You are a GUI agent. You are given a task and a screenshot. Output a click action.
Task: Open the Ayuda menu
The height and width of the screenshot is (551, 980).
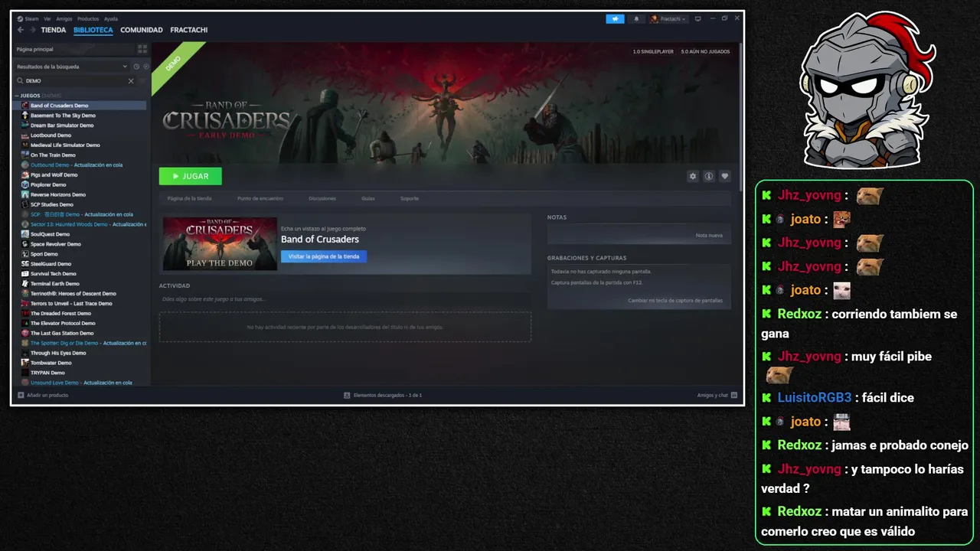111,18
